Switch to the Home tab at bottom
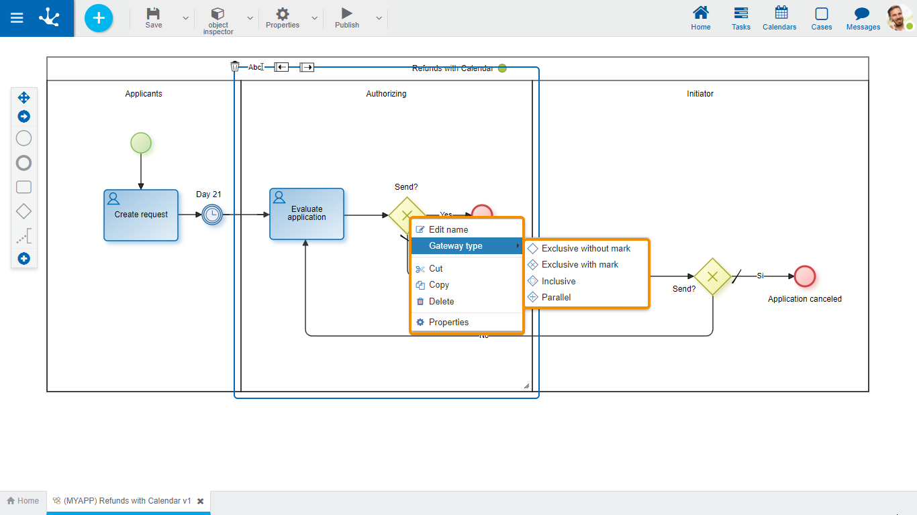Image resolution: width=917 pixels, height=515 pixels. click(x=23, y=501)
